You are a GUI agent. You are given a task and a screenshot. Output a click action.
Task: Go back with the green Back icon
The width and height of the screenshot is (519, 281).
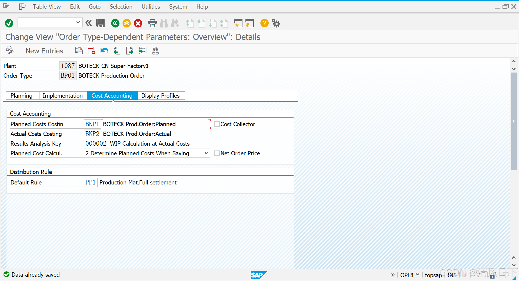point(115,23)
